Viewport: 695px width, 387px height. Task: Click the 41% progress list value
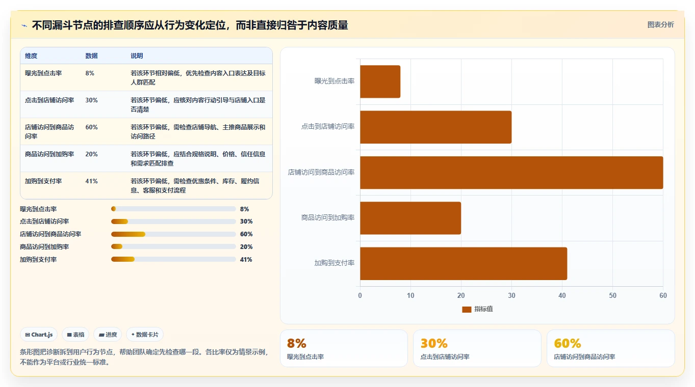click(x=246, y=260)
